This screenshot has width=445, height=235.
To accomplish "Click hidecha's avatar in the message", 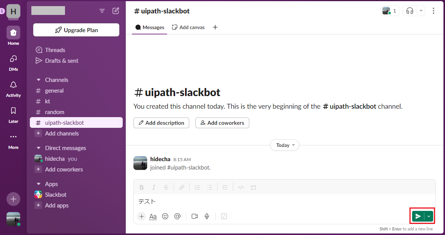I will tap(140, 163).
